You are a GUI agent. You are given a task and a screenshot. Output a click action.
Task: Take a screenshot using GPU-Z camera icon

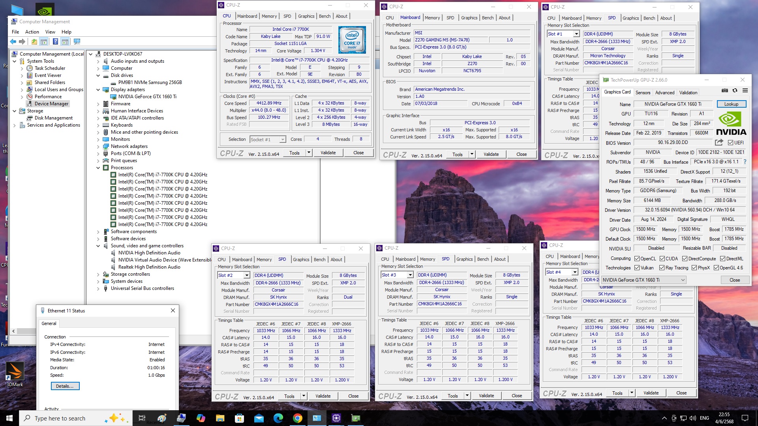point(724,90)
